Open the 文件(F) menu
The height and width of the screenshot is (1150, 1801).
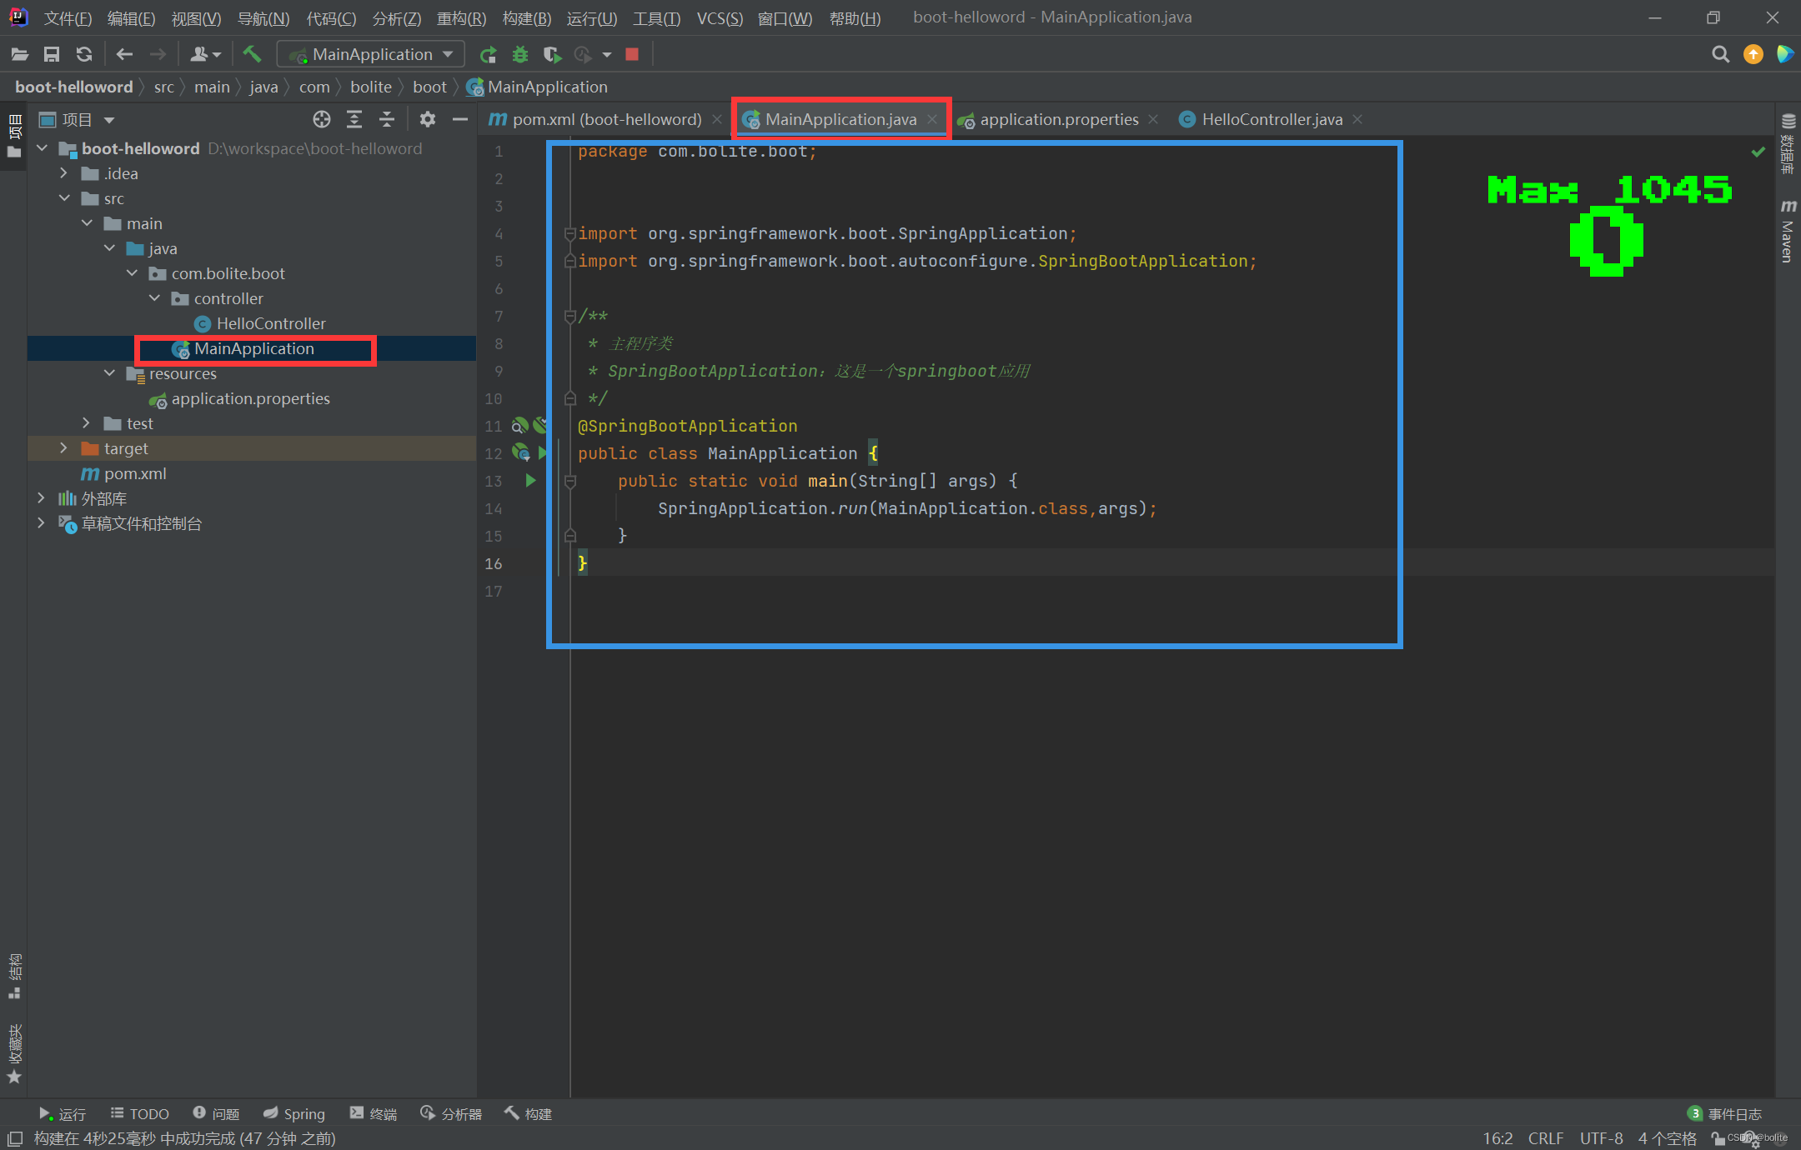[x=68, y=18]
